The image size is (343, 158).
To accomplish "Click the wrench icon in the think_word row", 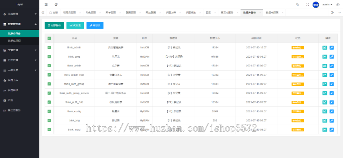I will pyautogui.click(x=332, y=130).
